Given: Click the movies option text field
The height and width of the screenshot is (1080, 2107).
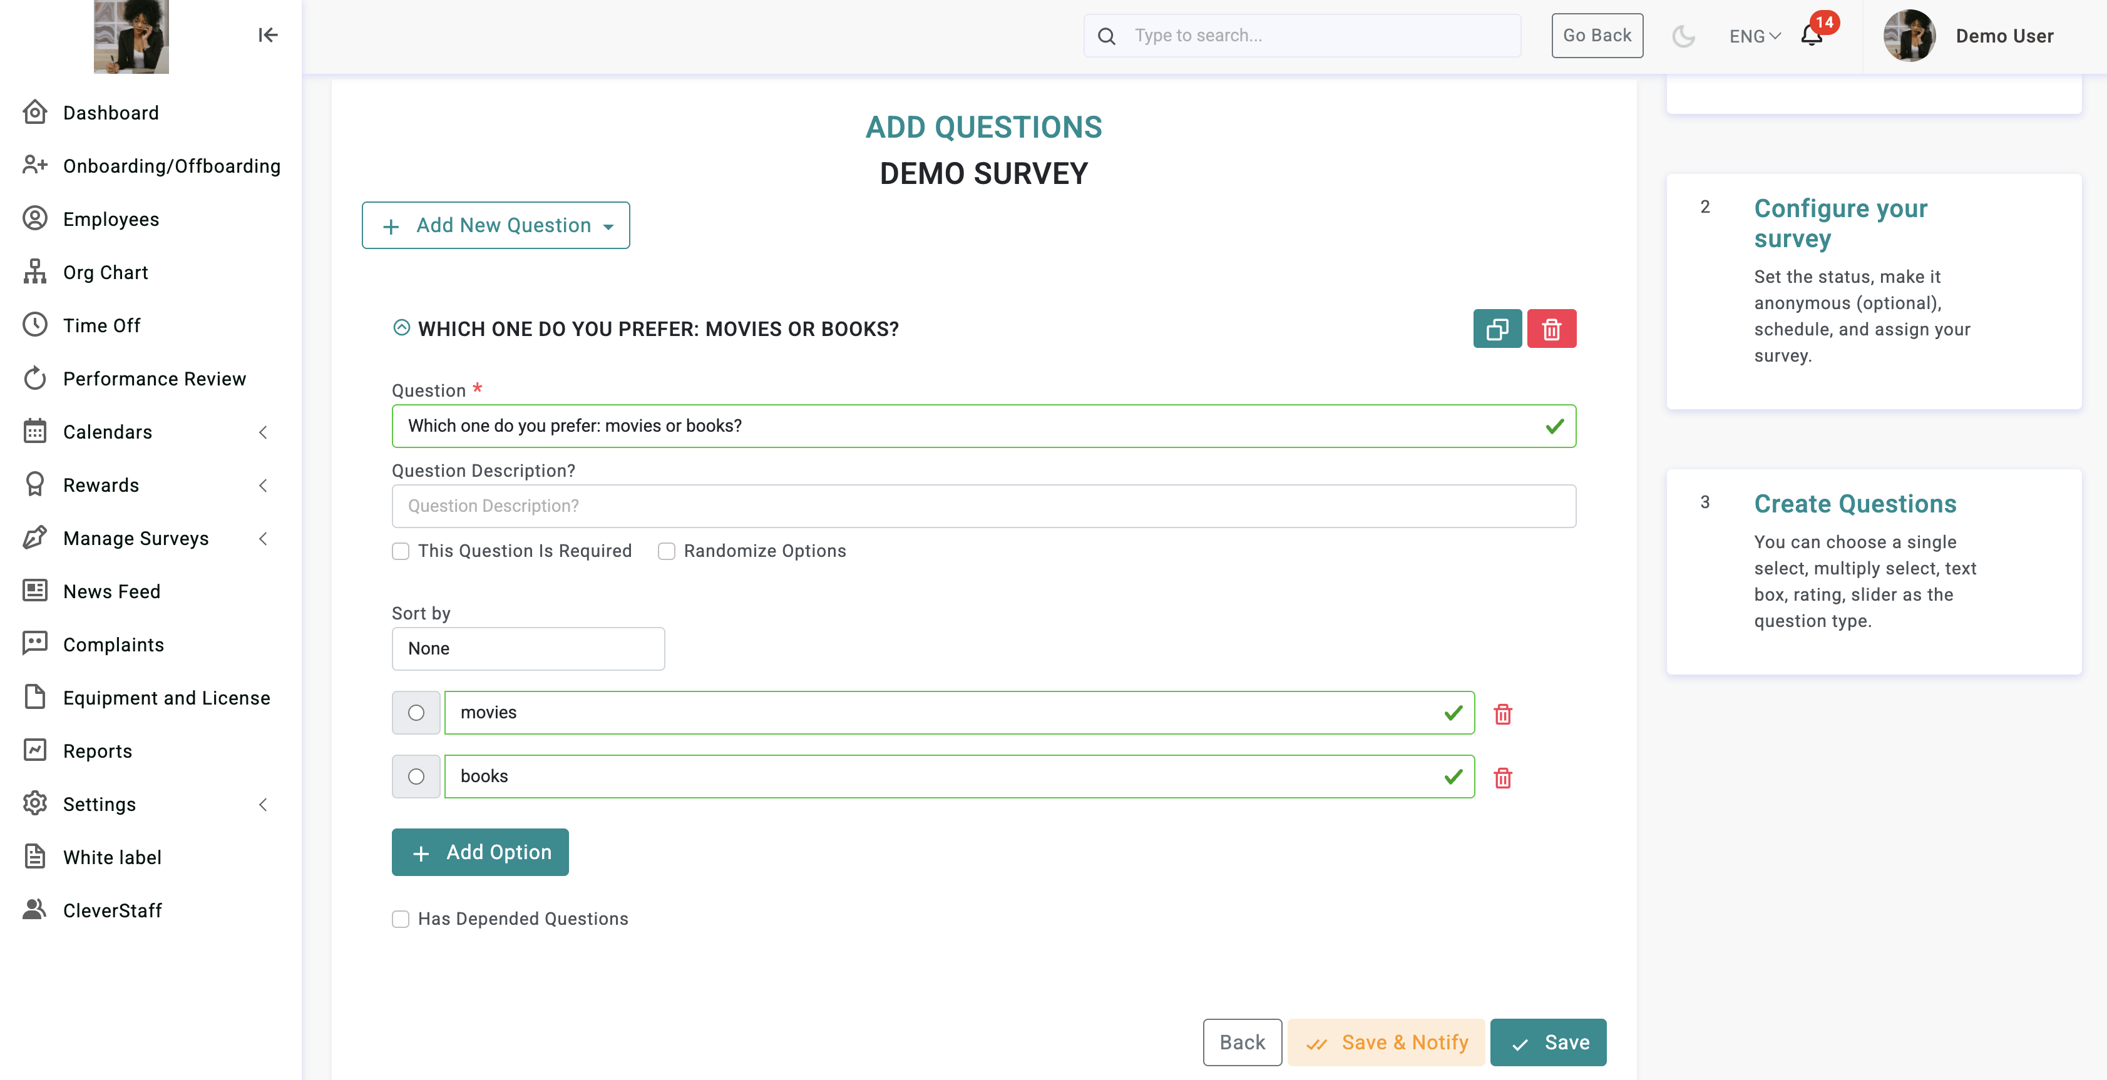Looking at the screenshot, I should pos(958,713).
